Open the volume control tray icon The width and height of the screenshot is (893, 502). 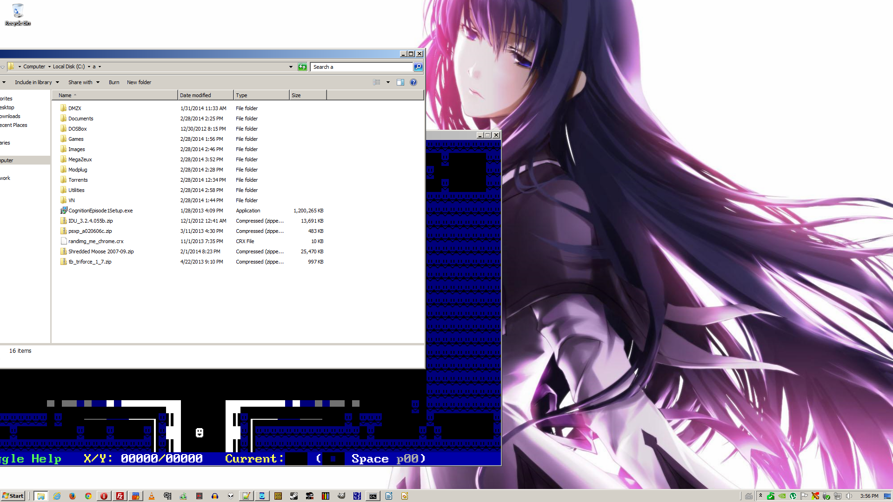pos(849,496)
